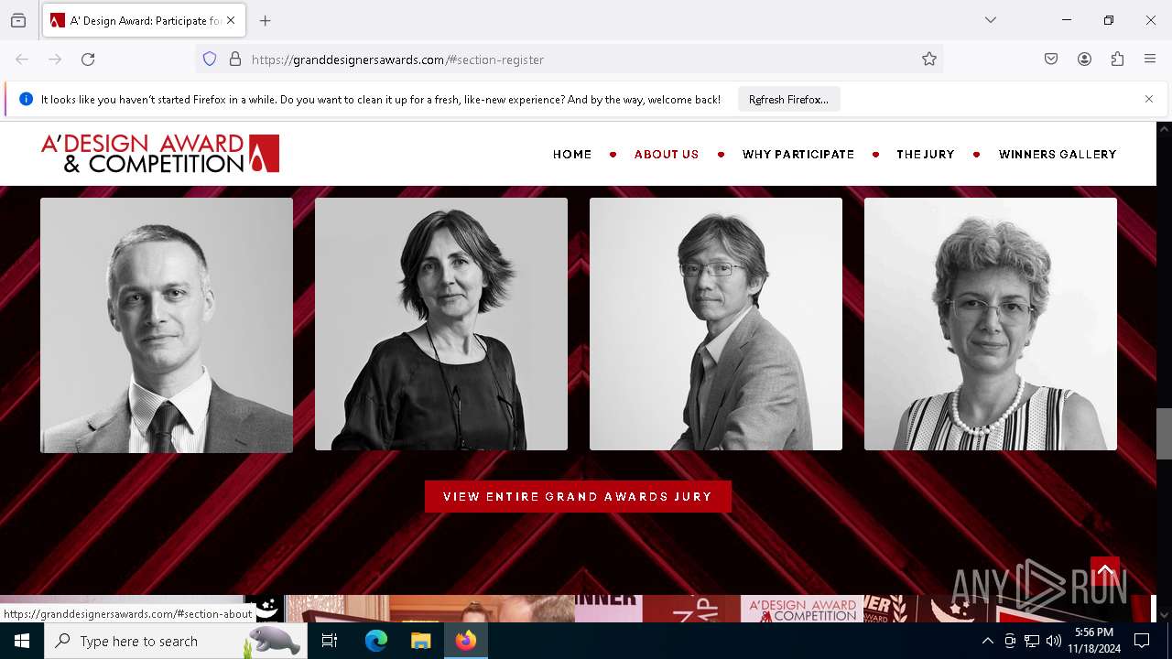Open Firefox account icon
Screen dimensions: 1172x659
(1084, 59)
